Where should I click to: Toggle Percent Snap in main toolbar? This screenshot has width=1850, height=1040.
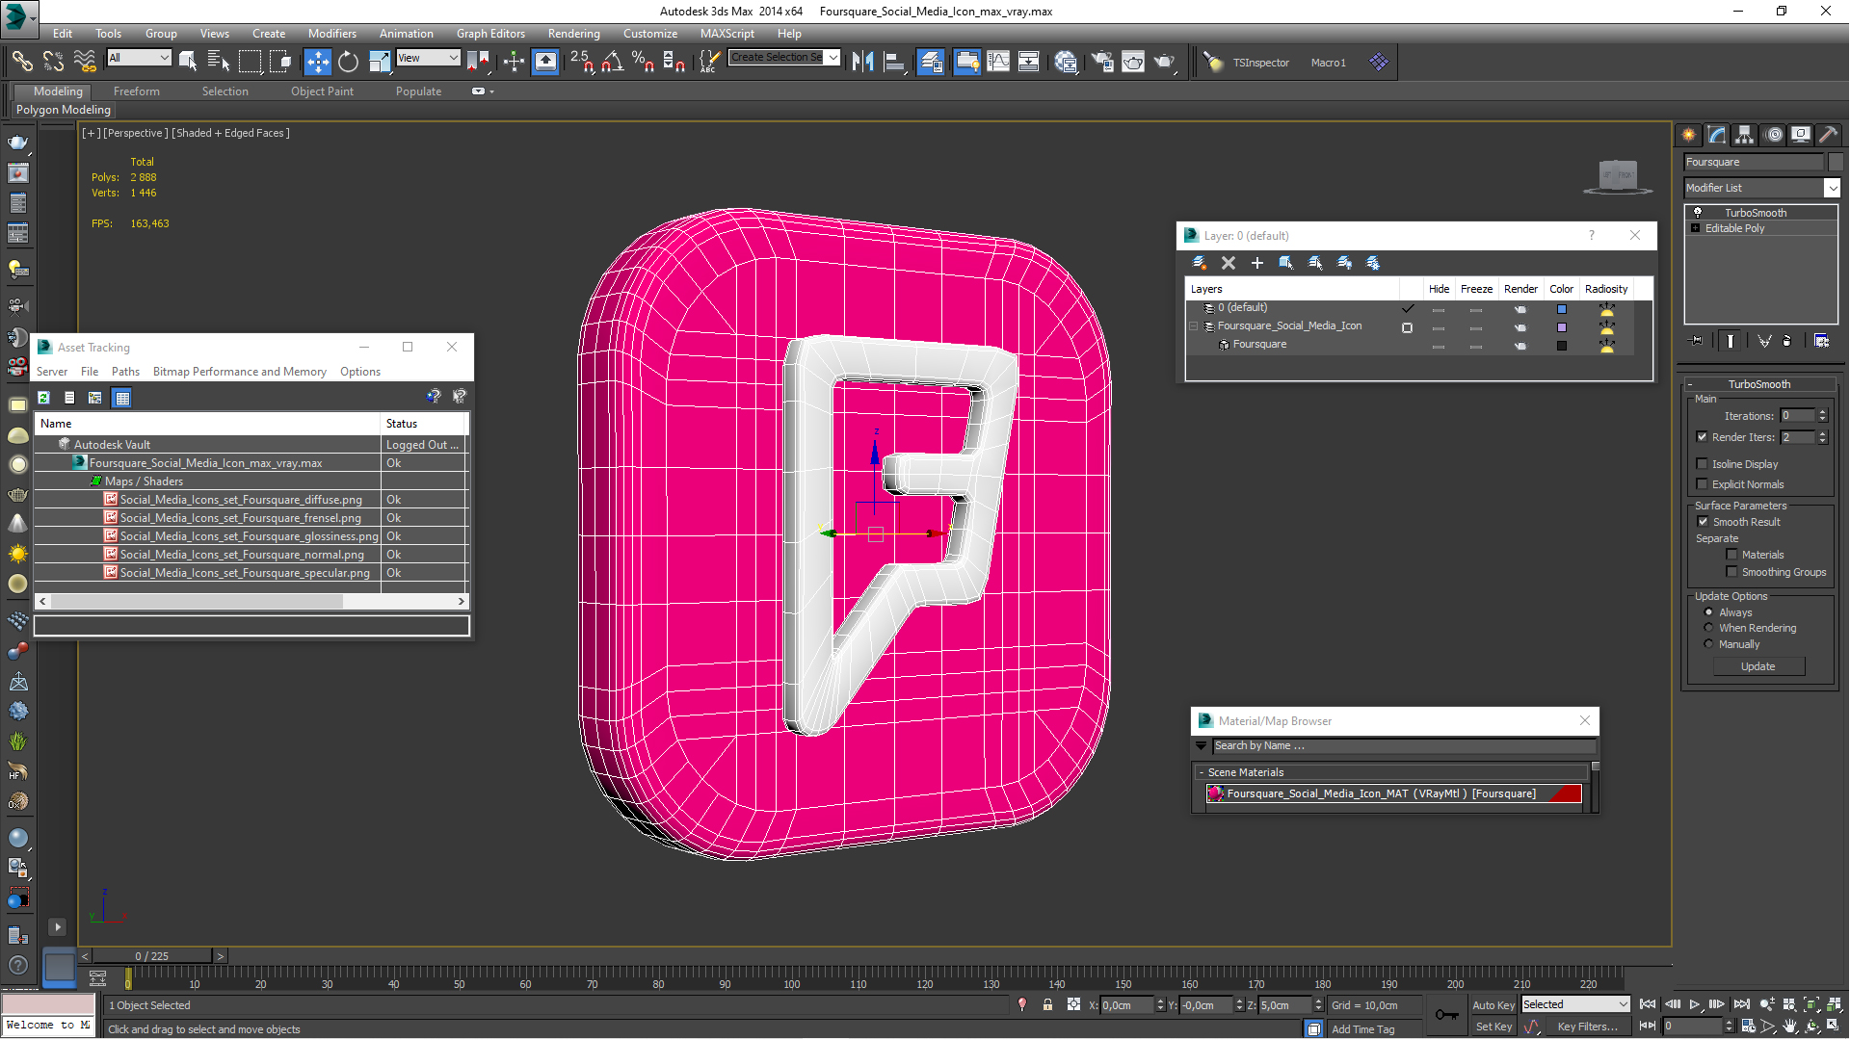(643, 63)
